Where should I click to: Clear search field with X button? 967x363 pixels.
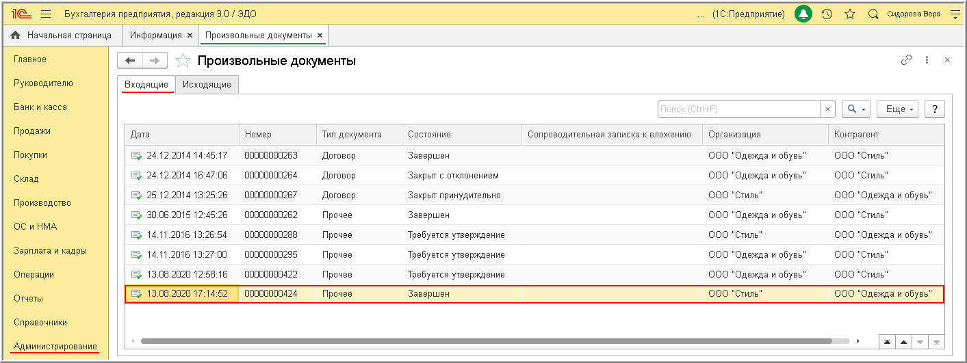point(828,109)
